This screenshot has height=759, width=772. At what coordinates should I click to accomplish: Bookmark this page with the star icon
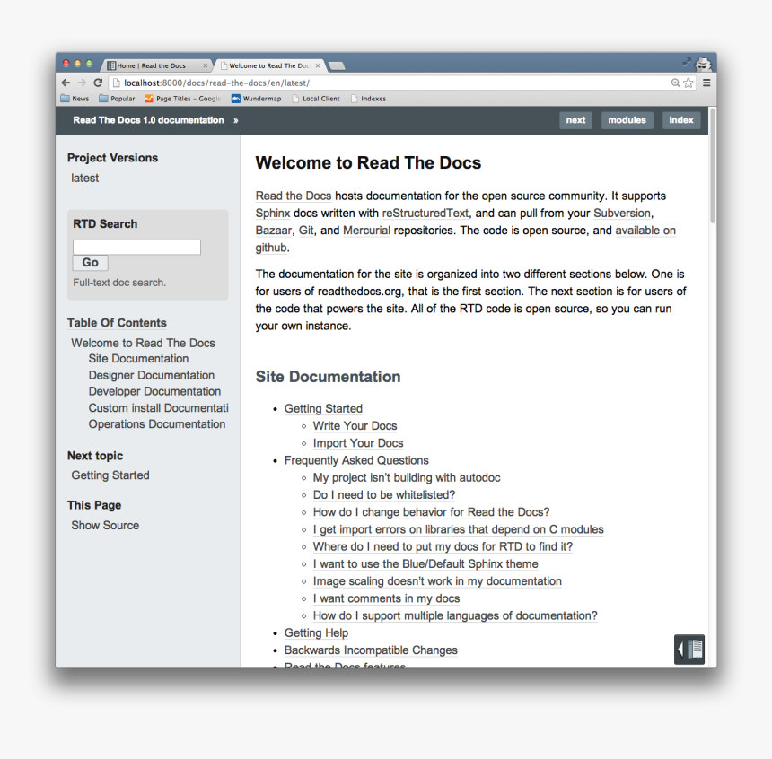[x=689, y=83]
